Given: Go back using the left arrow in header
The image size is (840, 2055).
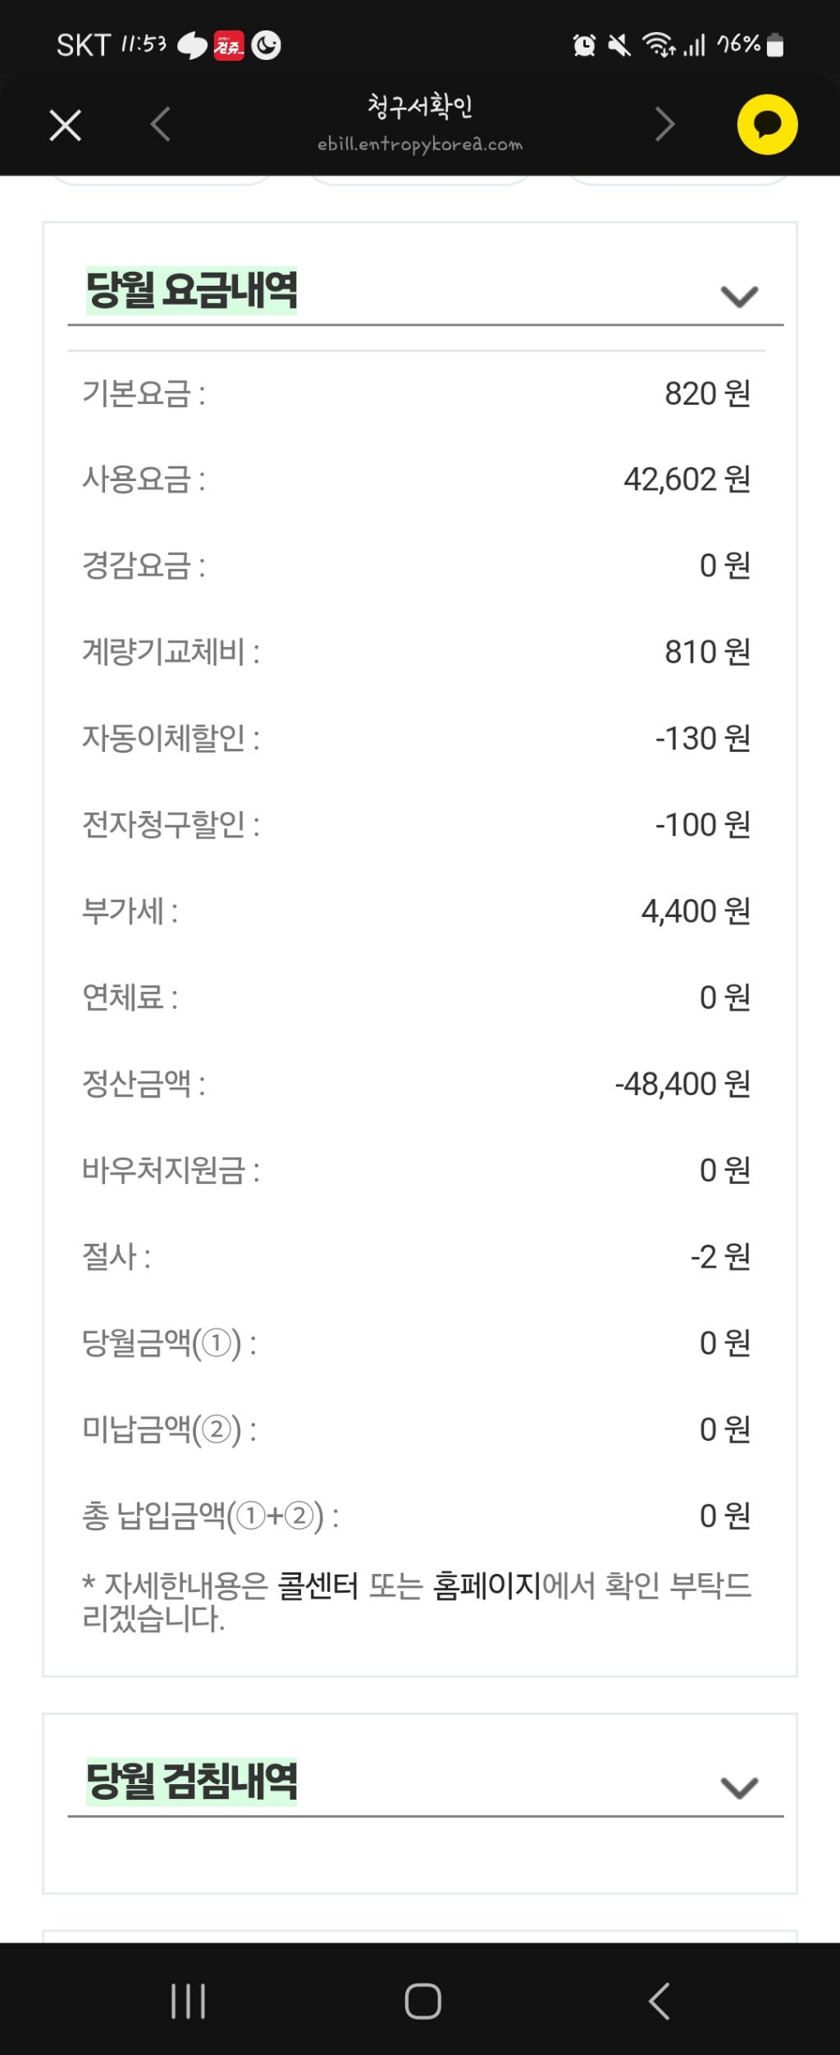Looking at the screenshot, I should point(161,125).
